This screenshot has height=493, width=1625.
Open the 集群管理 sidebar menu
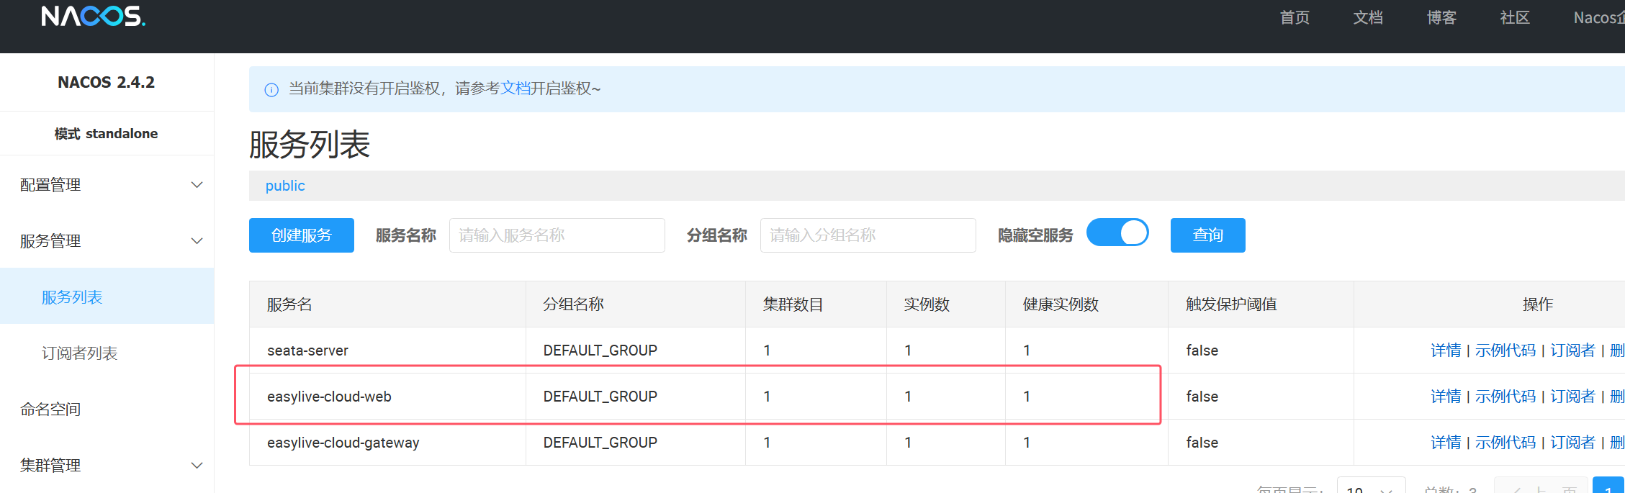(107, 466)
